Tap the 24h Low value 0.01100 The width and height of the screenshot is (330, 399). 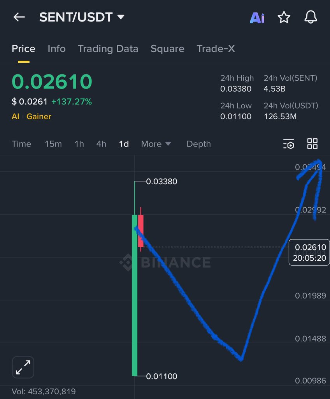236,117
